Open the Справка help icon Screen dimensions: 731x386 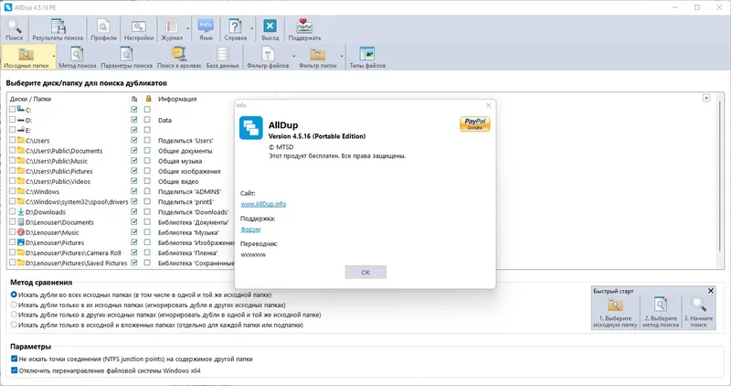pyautogui.click(x=235, y=29)
